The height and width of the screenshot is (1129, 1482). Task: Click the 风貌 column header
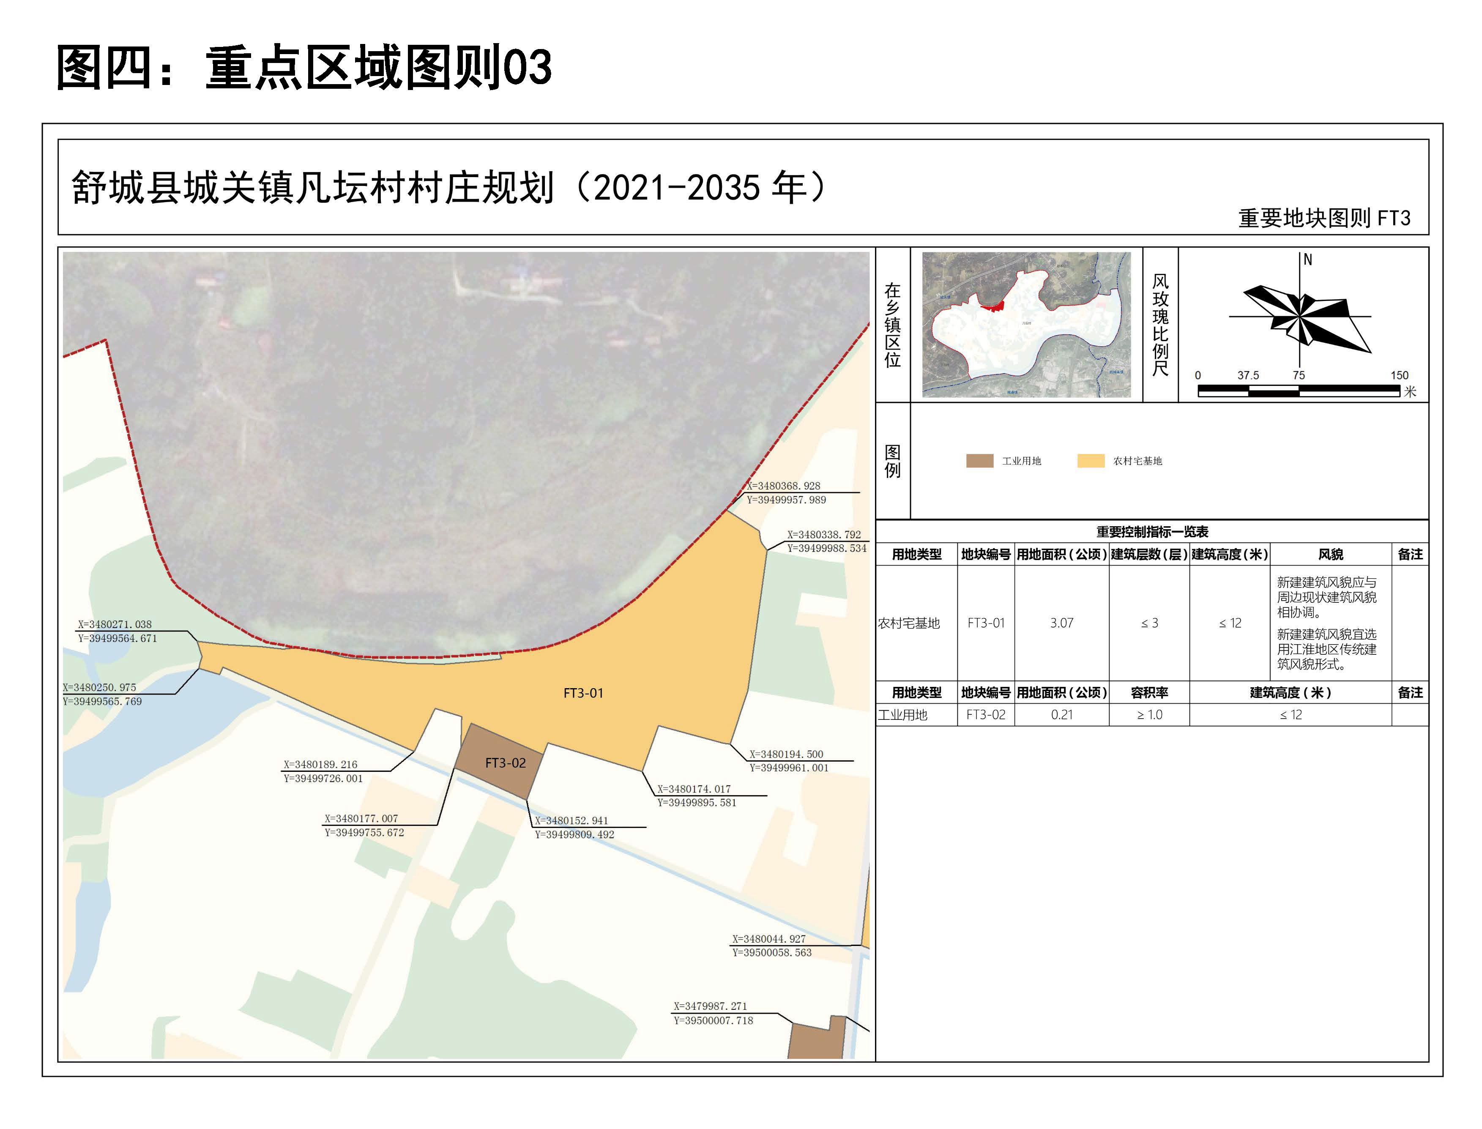point(1330,555)
